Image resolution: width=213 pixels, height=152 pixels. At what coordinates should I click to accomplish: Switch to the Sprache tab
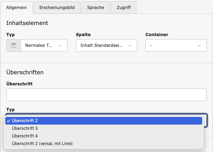[x=95, y=7]
